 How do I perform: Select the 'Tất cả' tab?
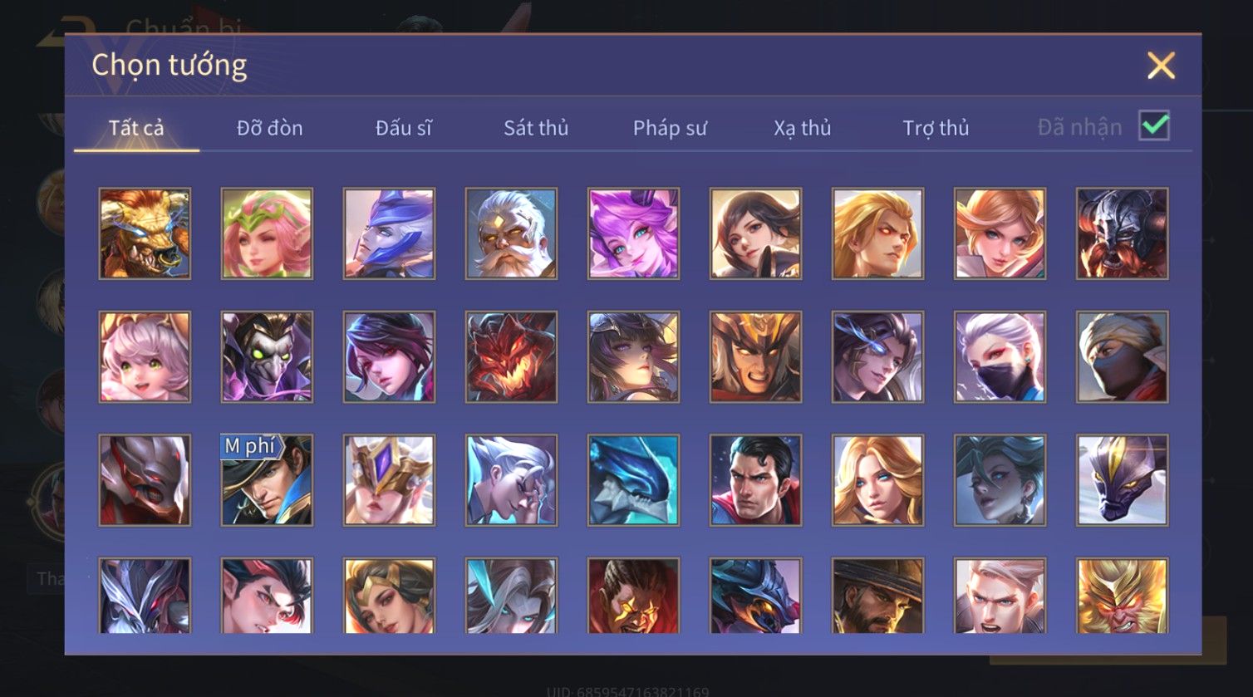tap(136, 128)
